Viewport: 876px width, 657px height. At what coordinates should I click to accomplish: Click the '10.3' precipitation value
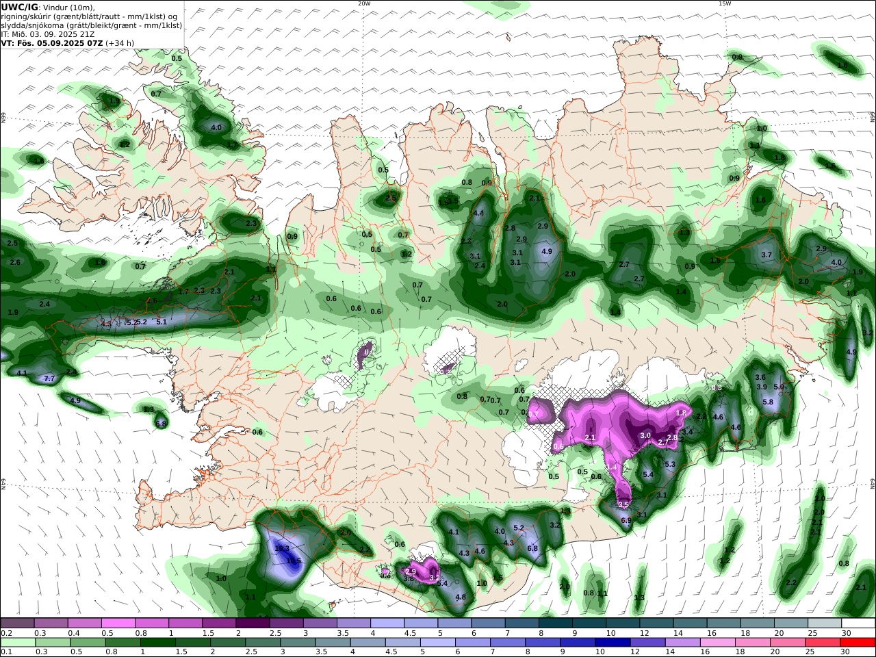point(282,548)
